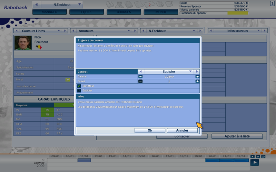
Task: Click right arrow of Amateurs selector
Action: (135, 31)
